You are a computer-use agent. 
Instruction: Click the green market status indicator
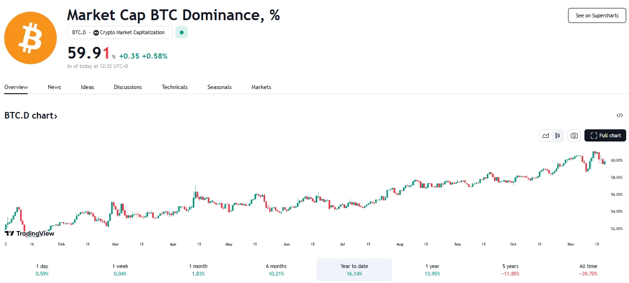point(182,33)
